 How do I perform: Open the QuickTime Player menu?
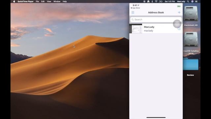[x=25, y=1]
